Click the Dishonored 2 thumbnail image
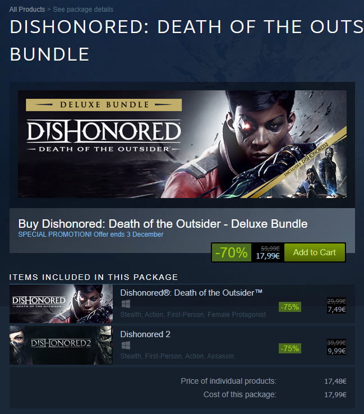Viewport: 364px width, 414px height. click(61, 345)
